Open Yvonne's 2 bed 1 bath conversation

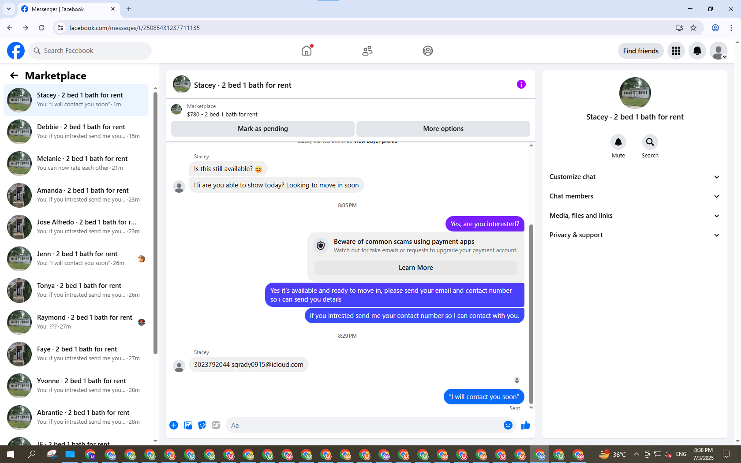[76, 386]
